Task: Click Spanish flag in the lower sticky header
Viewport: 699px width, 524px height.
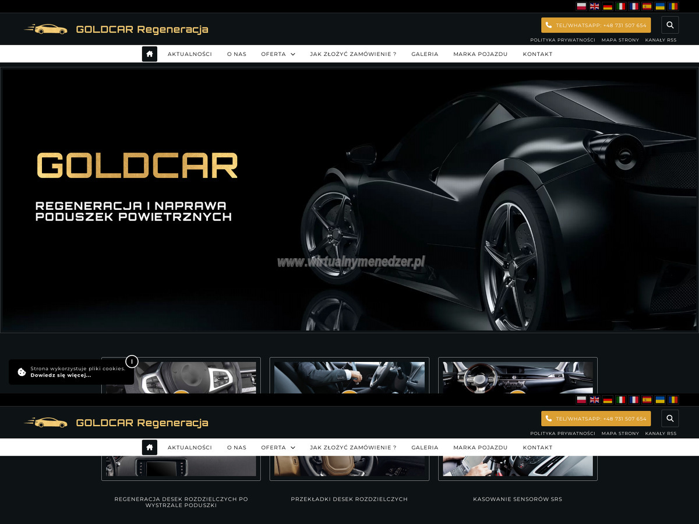Action: (x=647, y=400)
